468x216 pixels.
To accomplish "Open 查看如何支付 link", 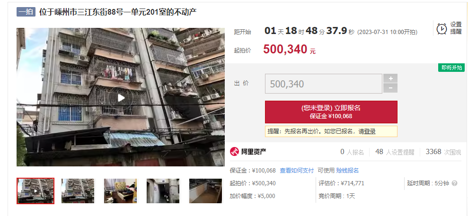I will 297,171.
